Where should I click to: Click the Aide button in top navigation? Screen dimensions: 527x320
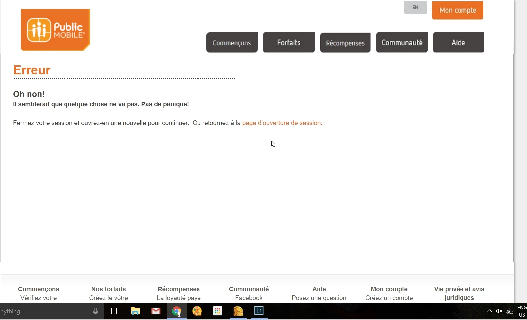(458, 42)
